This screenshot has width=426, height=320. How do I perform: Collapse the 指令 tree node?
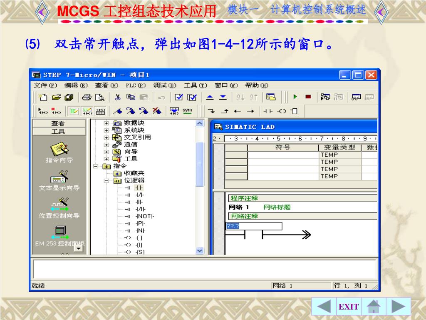pos(96,166)
